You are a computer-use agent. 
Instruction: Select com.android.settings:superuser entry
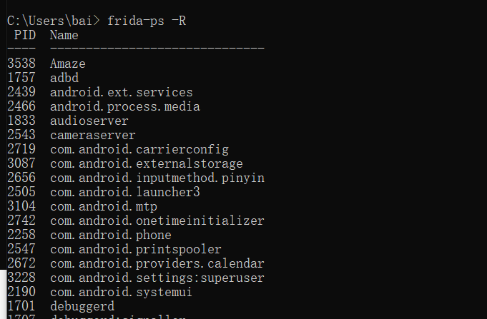[157, 278]
